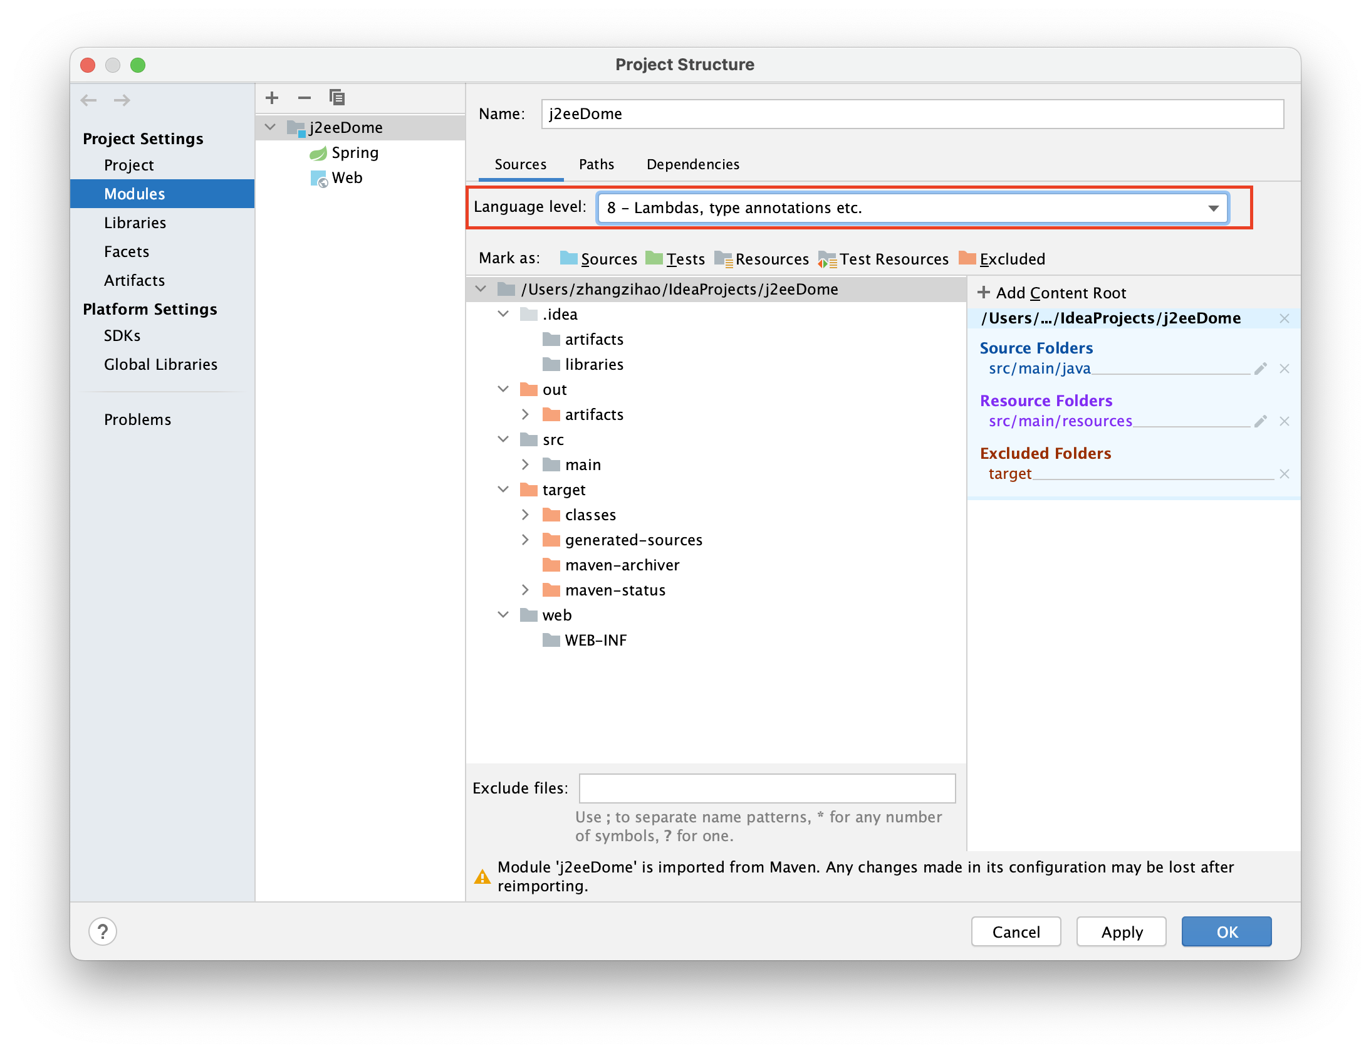Screen dimensions: 1371x1053
Task: Confirm with the OK button
Action: [x=1227, y=932]
